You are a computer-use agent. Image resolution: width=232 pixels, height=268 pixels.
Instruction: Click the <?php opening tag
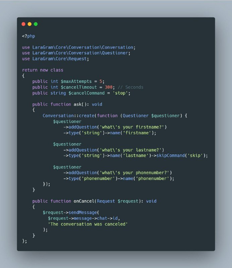pos(28,36)
